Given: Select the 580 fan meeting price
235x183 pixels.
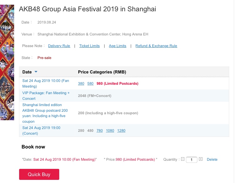Looking at the screenshot, I should [x=90, y=83].
